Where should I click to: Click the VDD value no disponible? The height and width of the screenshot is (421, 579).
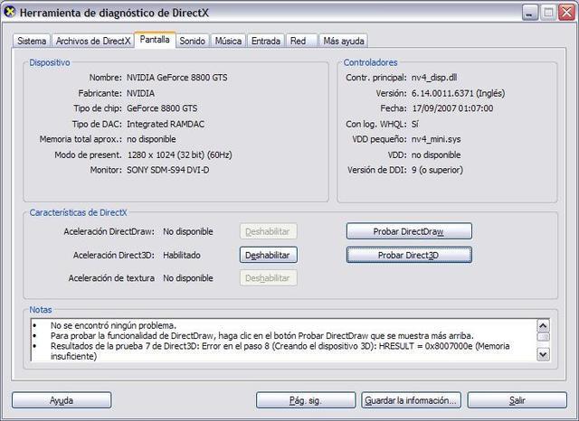point(436,154)
